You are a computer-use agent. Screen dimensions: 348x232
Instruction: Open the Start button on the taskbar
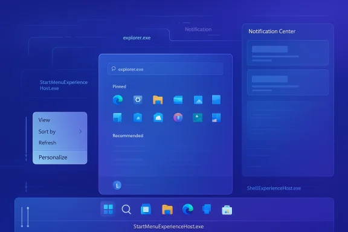tap(108, 209)
